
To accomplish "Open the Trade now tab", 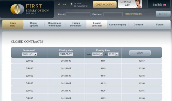I will pos(13,24).
